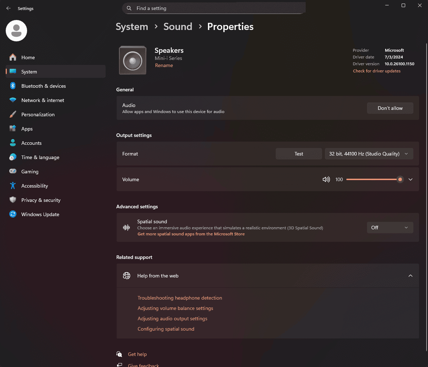This screenshot has width=428, height=367.
Task: Open Bluetooth & devices settings
Action: coord(43,86)
